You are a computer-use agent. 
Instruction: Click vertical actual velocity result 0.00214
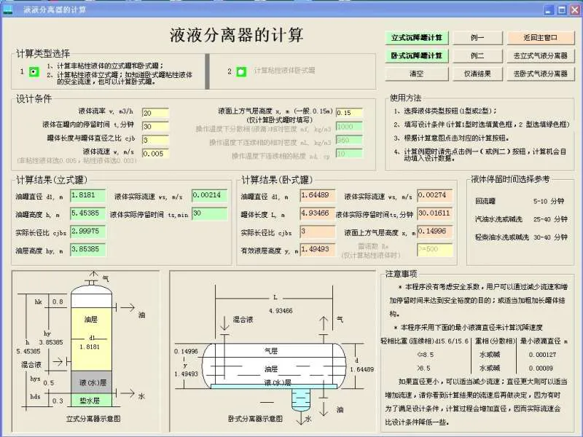[x=210, y=195]
